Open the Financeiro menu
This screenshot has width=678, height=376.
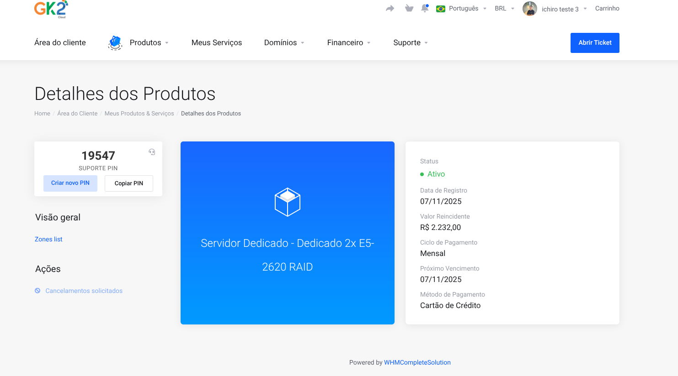pyautogui.click(x=348, y=42)
